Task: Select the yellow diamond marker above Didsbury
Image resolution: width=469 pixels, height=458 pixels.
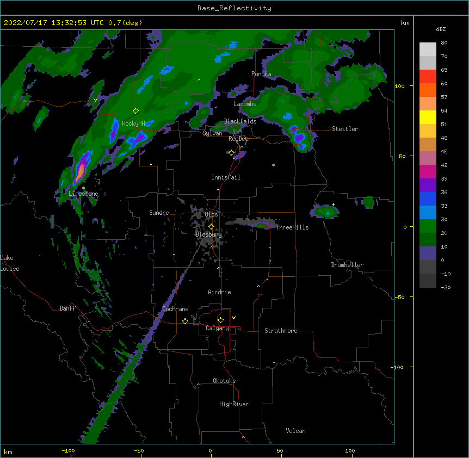Action: pyautogui.click(x=211, y=227)
